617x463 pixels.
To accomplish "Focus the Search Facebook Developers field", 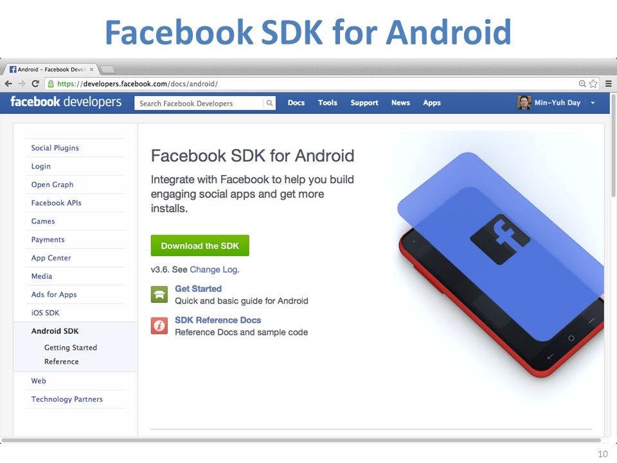I will click(199, 103).
